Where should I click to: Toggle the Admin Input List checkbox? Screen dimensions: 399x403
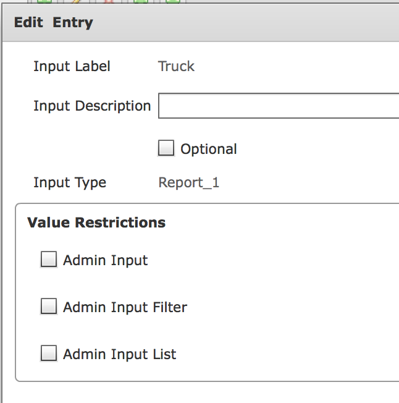[x=49, y=353]
